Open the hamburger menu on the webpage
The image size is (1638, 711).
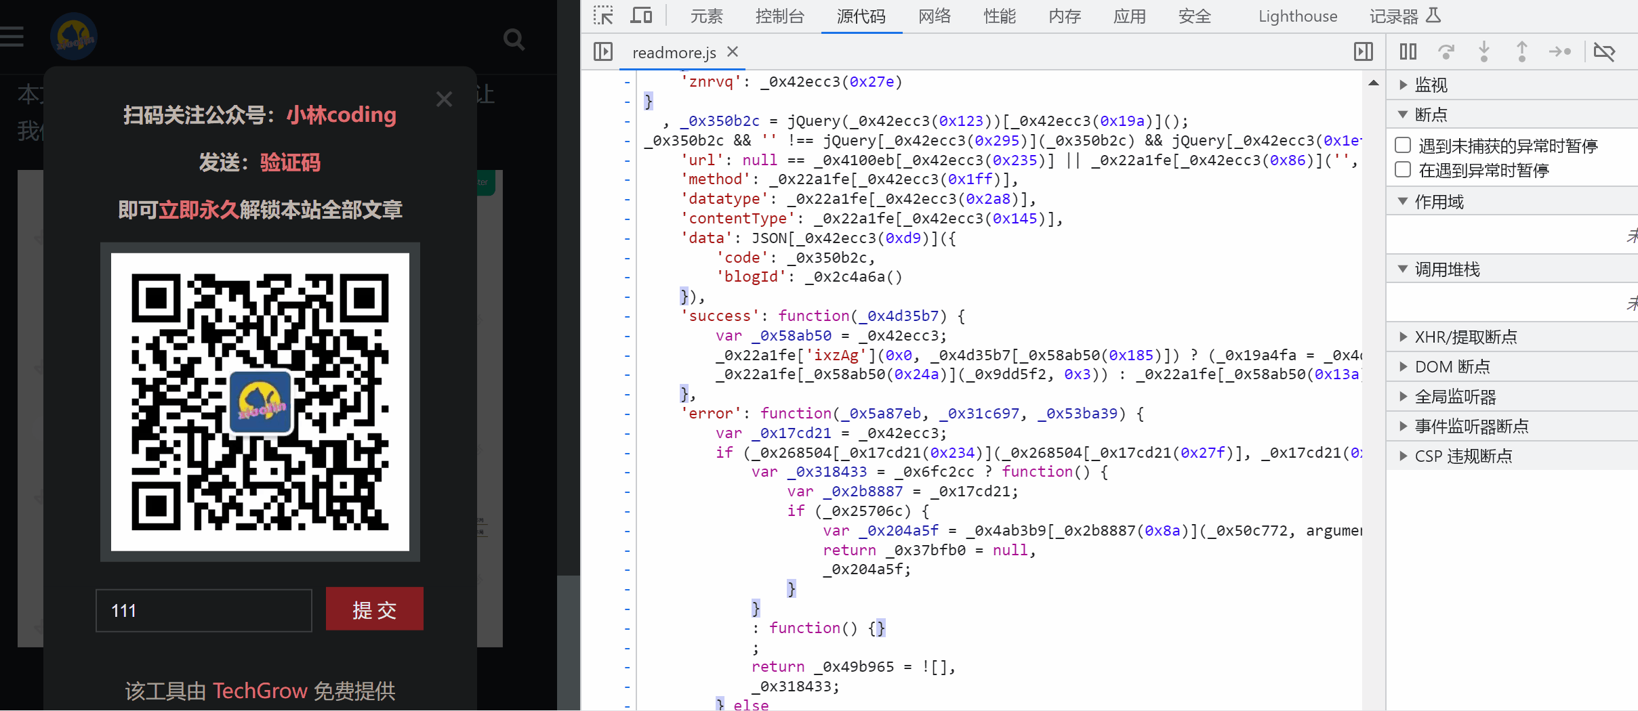click(x=12, y=37)
